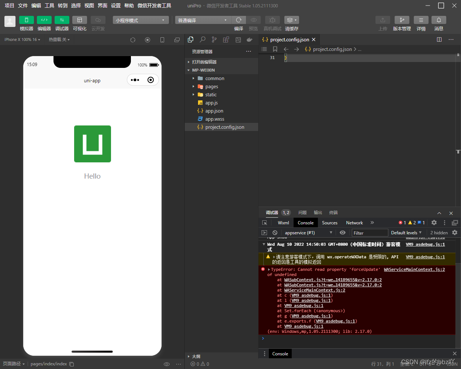Screen dimensions: 461x369
Task: Open the 微信开发者工具 menu
Action: (154, 6)
